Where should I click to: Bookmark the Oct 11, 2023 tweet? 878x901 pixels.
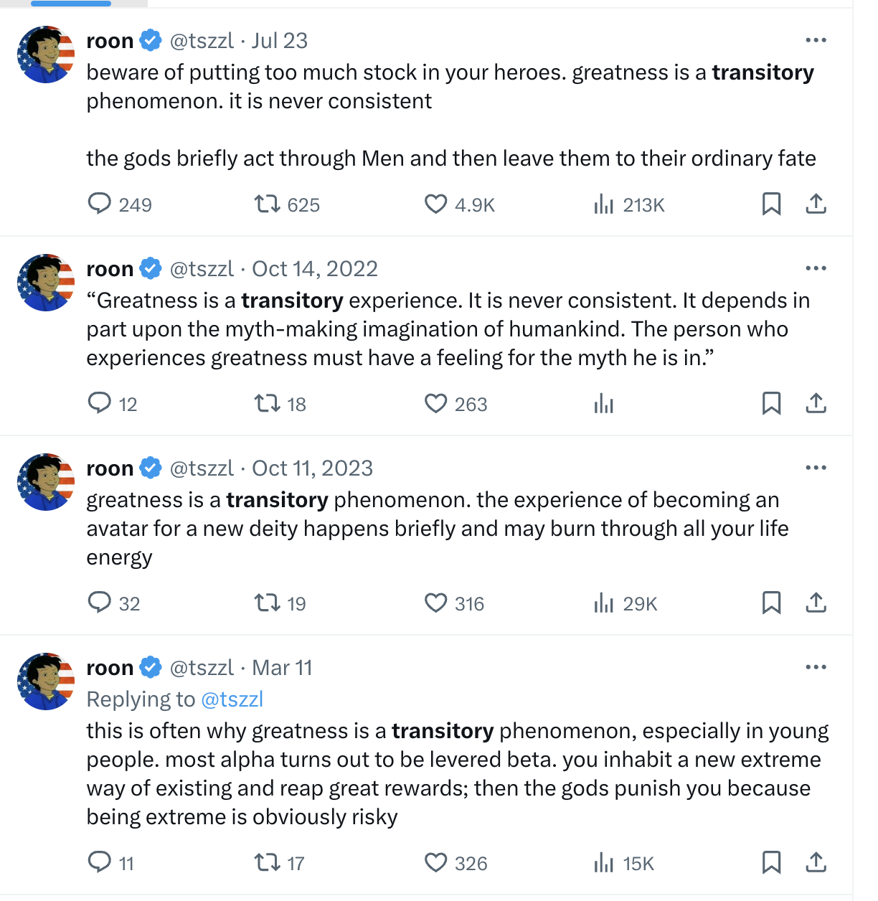[x=771, y=603]
